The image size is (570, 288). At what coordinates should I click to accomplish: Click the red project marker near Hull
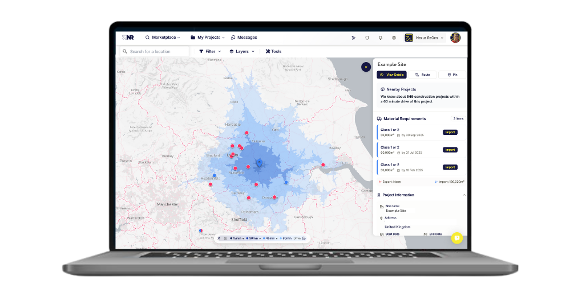click(x=323, y=164)
